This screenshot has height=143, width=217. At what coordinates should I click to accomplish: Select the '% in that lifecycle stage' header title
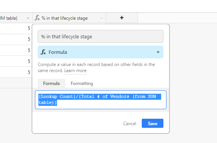pos(65,18)
